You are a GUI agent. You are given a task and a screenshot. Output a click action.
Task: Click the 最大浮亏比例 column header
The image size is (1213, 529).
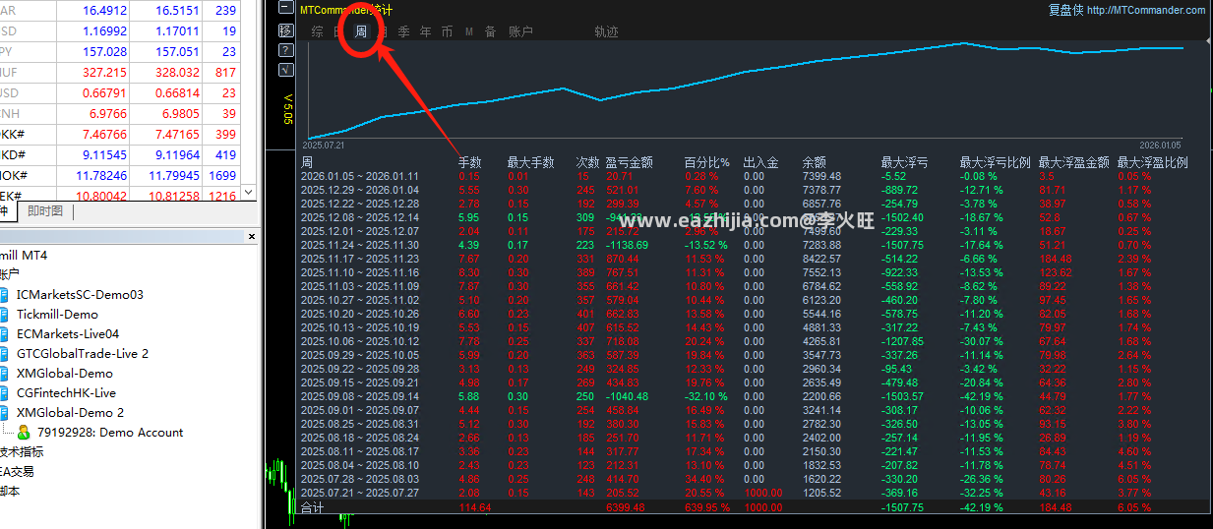click(x=995, y=162)
